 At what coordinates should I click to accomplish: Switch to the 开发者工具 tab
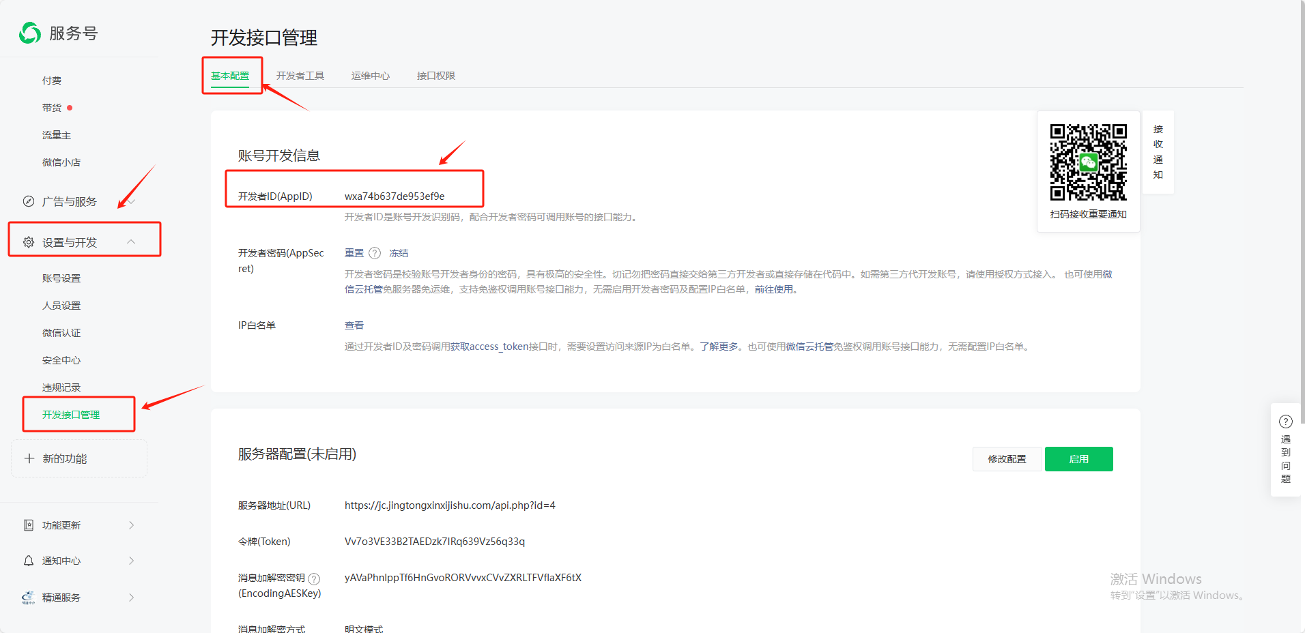[x=300, y=76]
